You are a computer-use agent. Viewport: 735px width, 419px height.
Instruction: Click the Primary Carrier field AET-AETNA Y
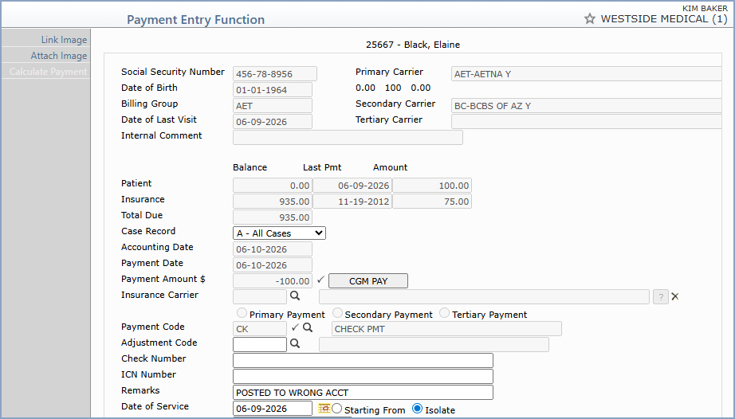(x=587, y=74)
